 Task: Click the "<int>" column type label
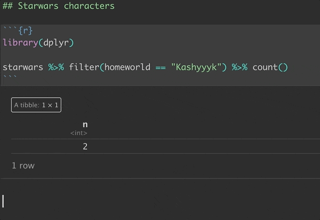[79, 133]
